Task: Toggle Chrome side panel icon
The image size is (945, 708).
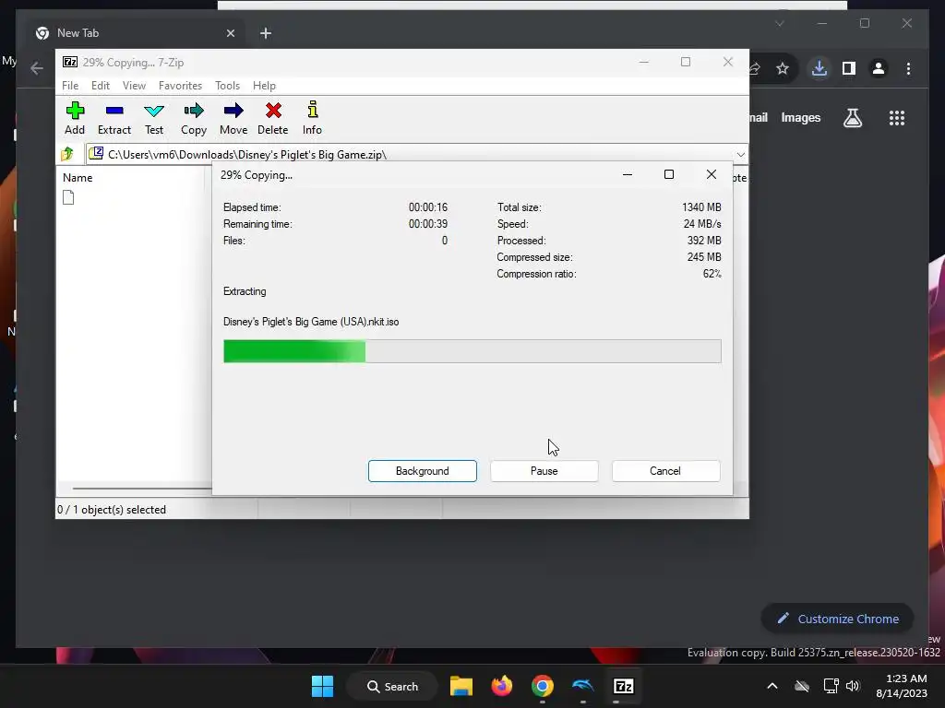Action: (x=849, y=68)
